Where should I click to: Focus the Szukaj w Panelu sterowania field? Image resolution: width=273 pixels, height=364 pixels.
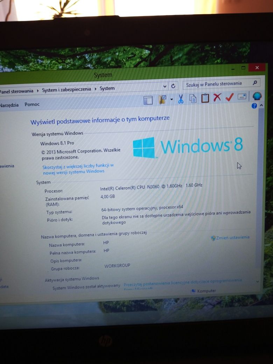[x=221, y=84]
